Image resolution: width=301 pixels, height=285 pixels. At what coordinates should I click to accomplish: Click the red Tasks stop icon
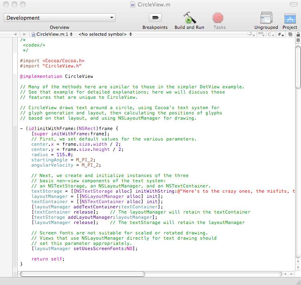[218, 18]
